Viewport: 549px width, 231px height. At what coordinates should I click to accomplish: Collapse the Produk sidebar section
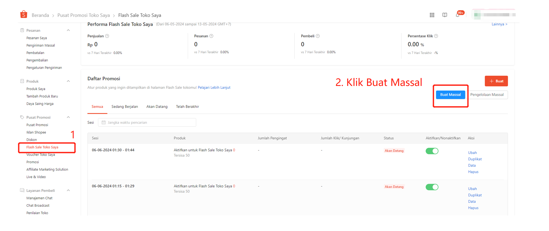coord(68,81)
